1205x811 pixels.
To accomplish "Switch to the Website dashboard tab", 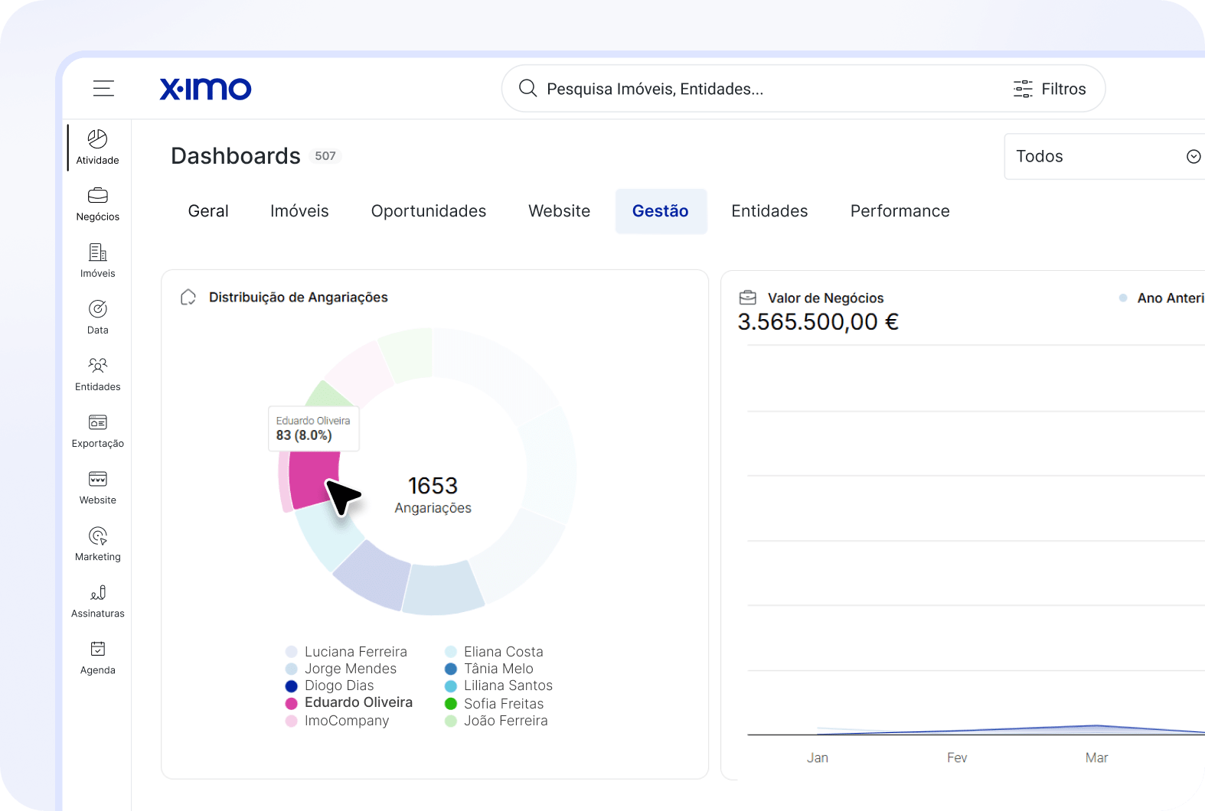I will pyautogui.click(x=560, y=211).
